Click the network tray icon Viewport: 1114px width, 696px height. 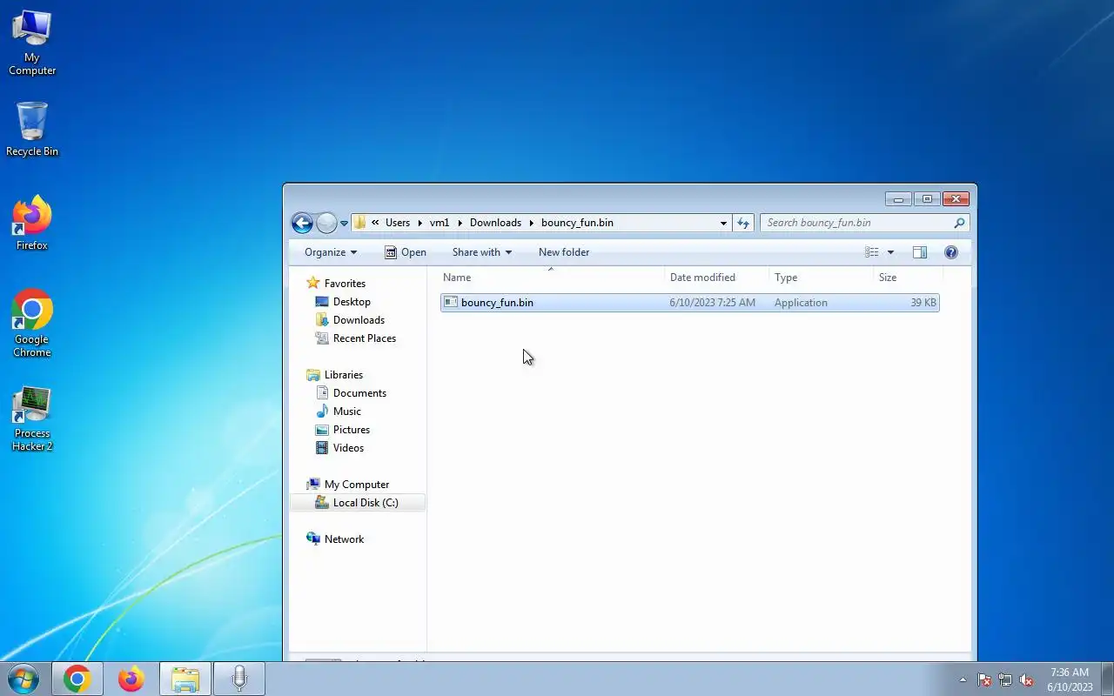click(1005, 679)
